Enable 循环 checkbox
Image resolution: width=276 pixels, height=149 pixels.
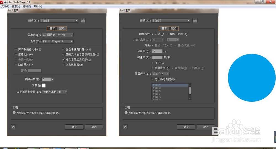[x=152, y=63]
